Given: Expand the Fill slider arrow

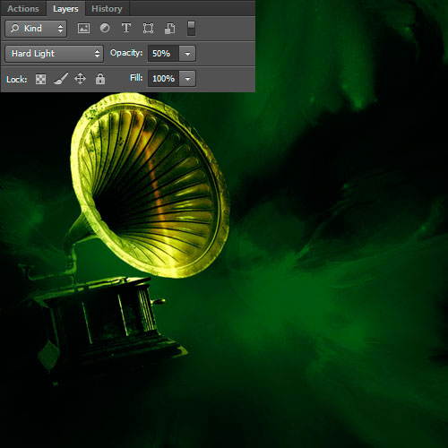Looking at the screenshot, I should (x=187, y=79).
